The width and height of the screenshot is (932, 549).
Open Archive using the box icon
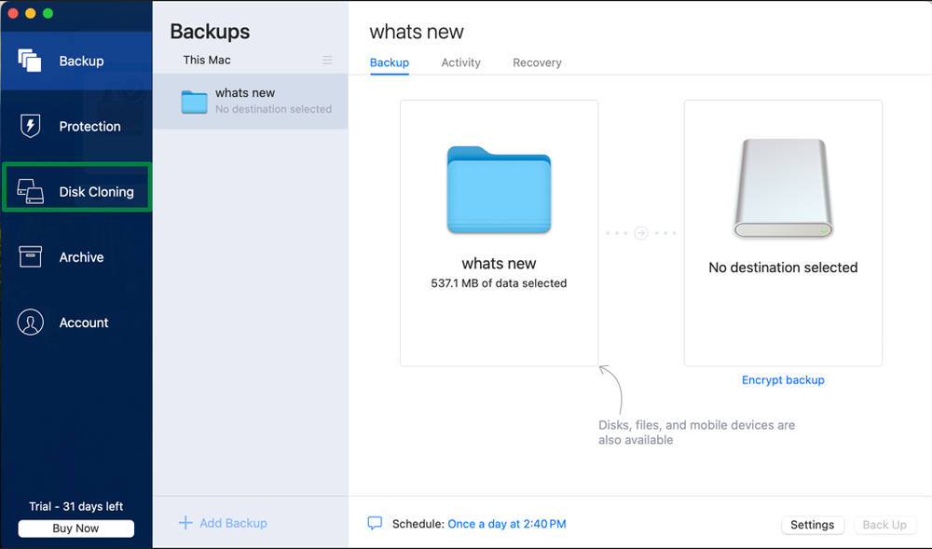(x=30, y=257)
